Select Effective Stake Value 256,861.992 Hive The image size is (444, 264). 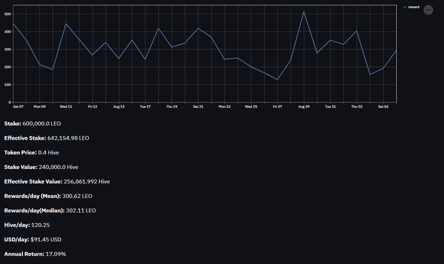[x=57, y=181]
